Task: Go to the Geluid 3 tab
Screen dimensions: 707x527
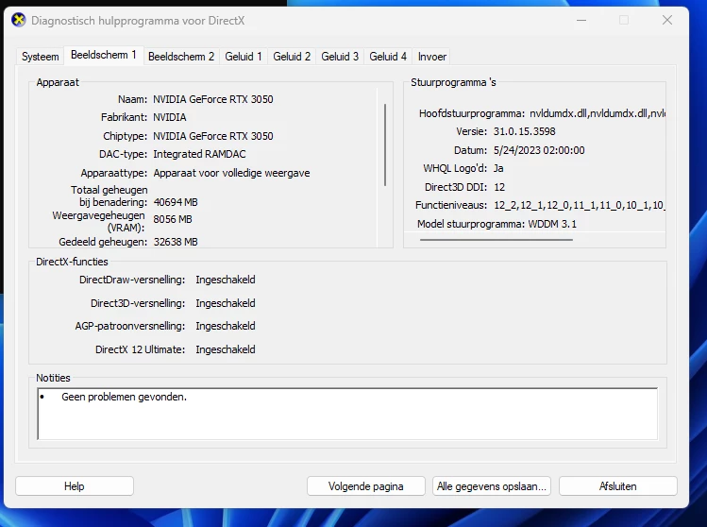Action: coord(340,57)
